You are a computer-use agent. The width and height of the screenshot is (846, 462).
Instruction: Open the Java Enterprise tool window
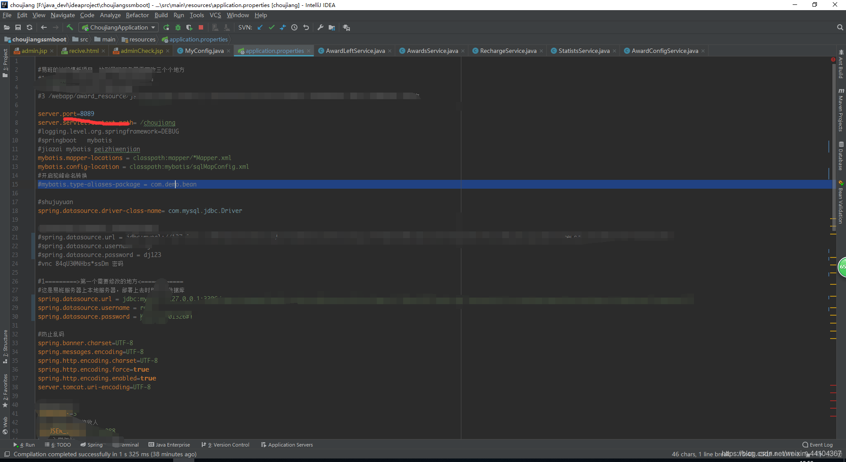tap(169, 445)
